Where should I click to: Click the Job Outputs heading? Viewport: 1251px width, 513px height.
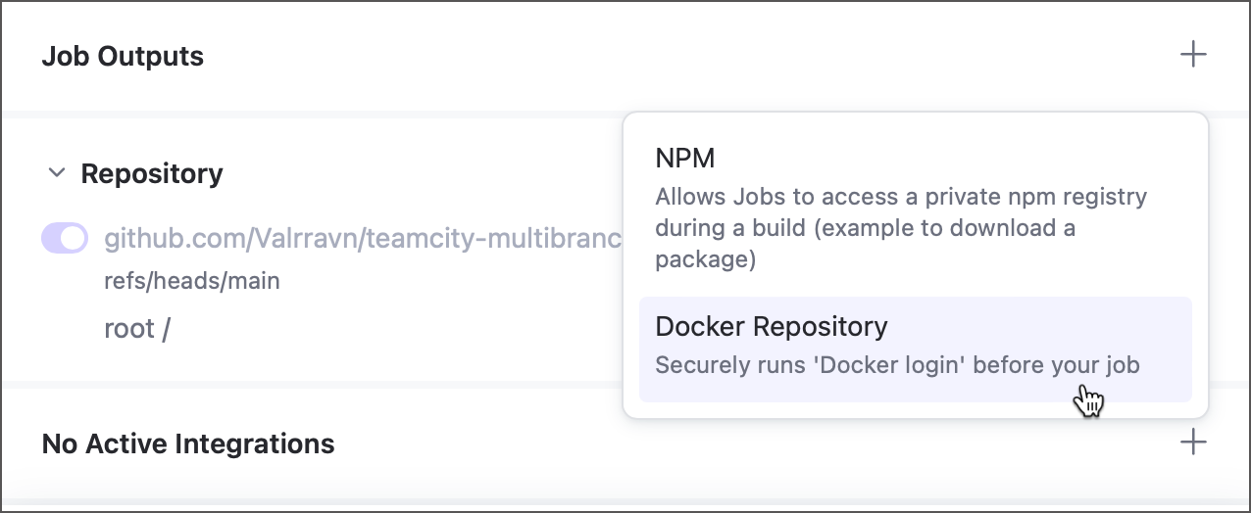[x=123, y=56]
